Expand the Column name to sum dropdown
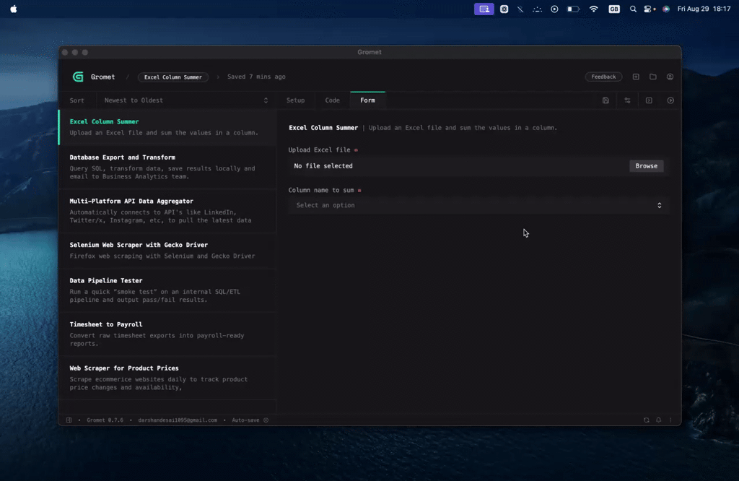 point(478,205)
